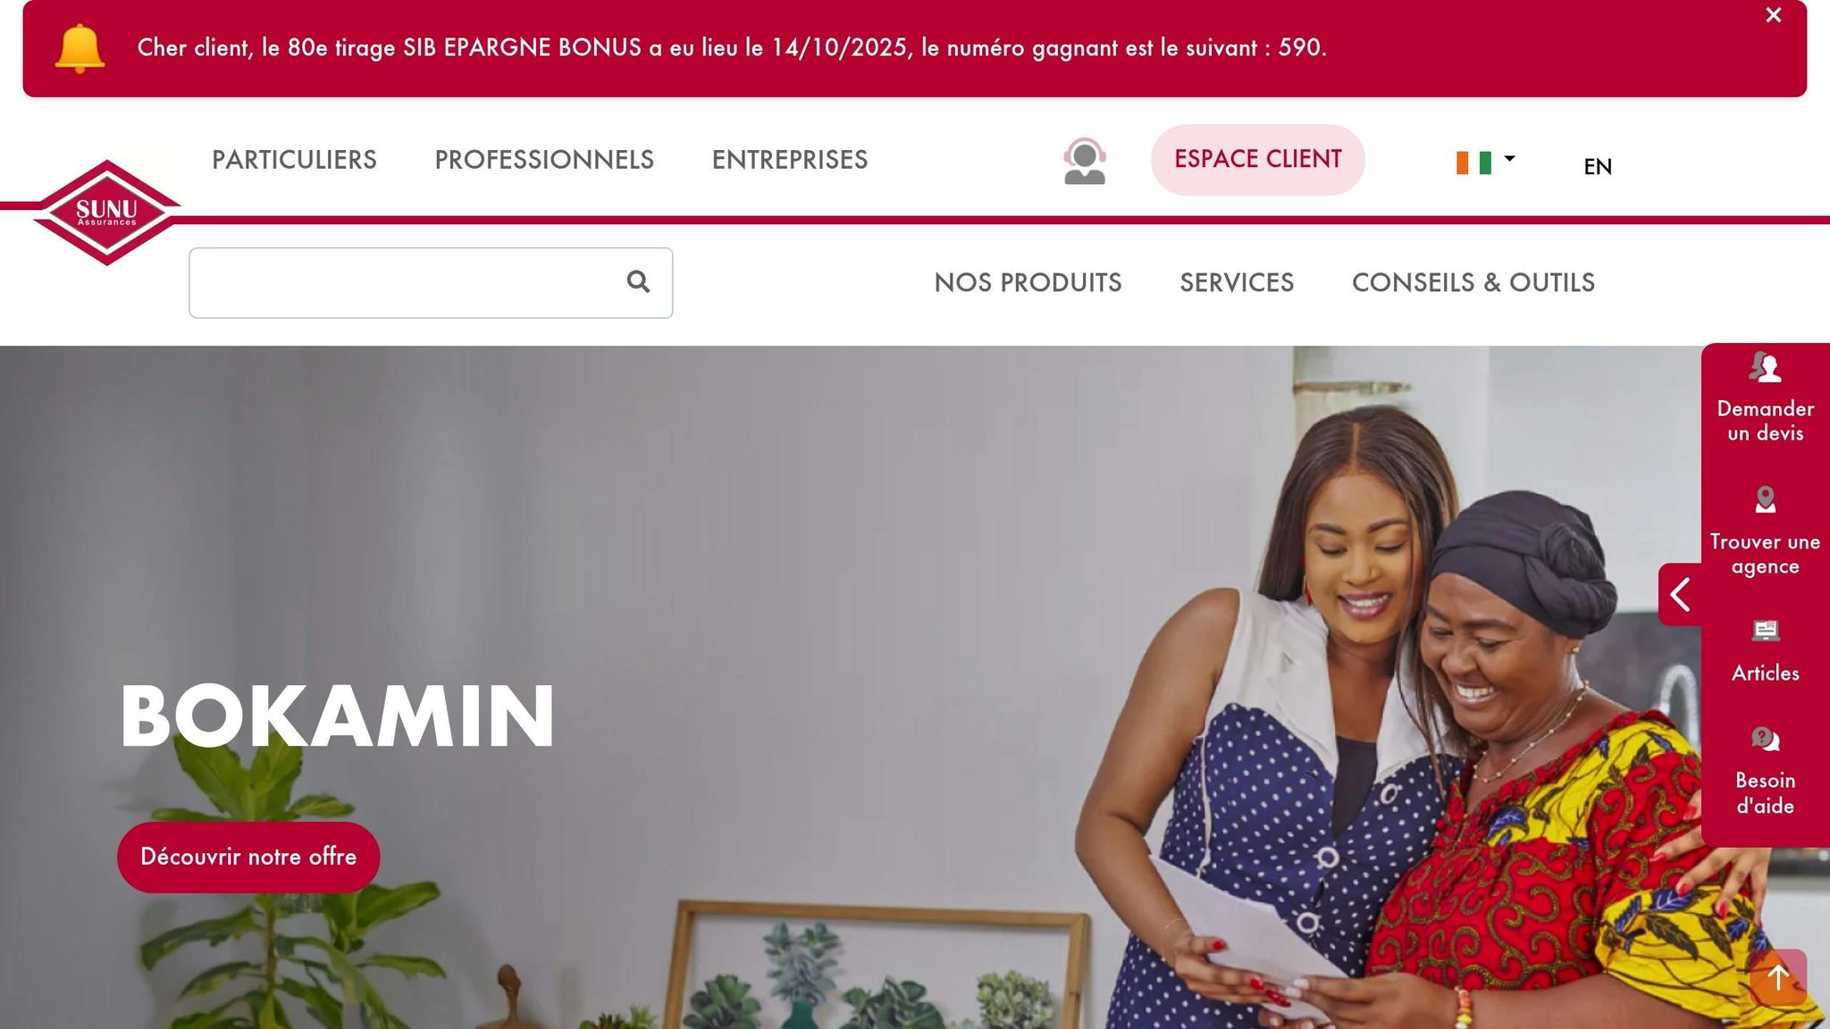Select the ENTREPRISES section
The width and height of the screenshot is (1830, 1029).
[790, 160]
